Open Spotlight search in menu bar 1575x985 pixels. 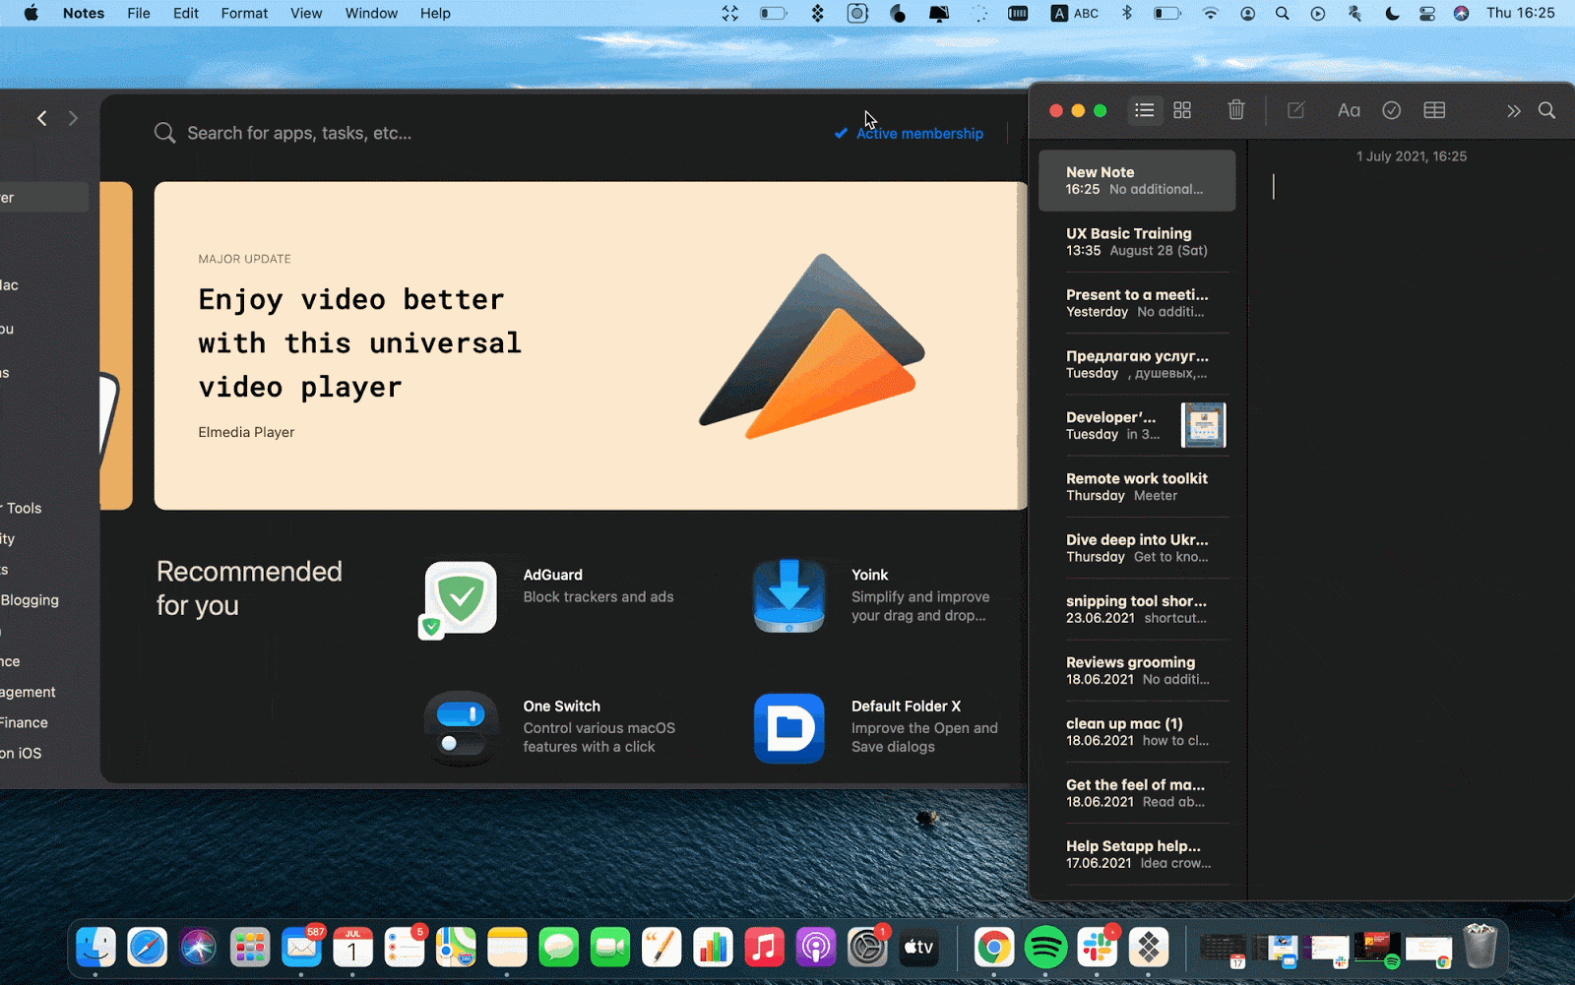[x=1282, y=13]
